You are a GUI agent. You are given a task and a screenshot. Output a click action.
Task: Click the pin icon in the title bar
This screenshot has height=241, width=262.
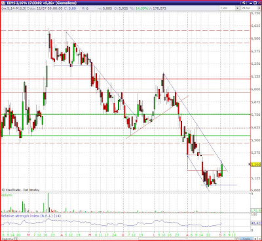(244, 3)
